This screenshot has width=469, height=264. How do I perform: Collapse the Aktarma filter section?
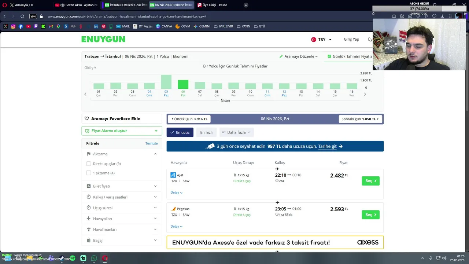tap(155, 154)
